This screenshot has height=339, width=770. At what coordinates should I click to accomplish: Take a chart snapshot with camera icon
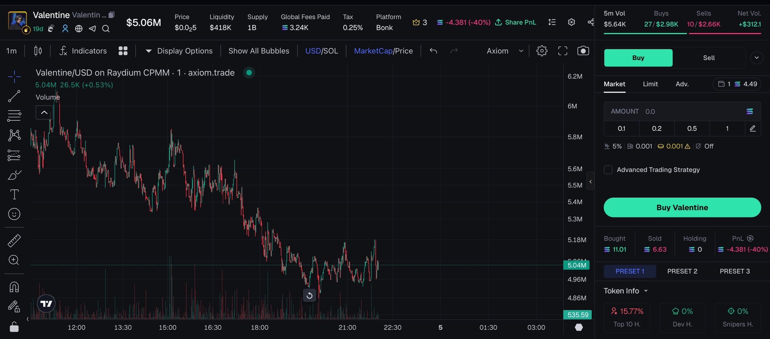[583, 51]
